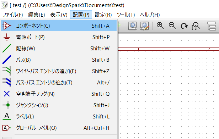219x139 pixels.
Task: Choose ワイヤ-バス エントリの追加(E)
Action: point(59,71)
